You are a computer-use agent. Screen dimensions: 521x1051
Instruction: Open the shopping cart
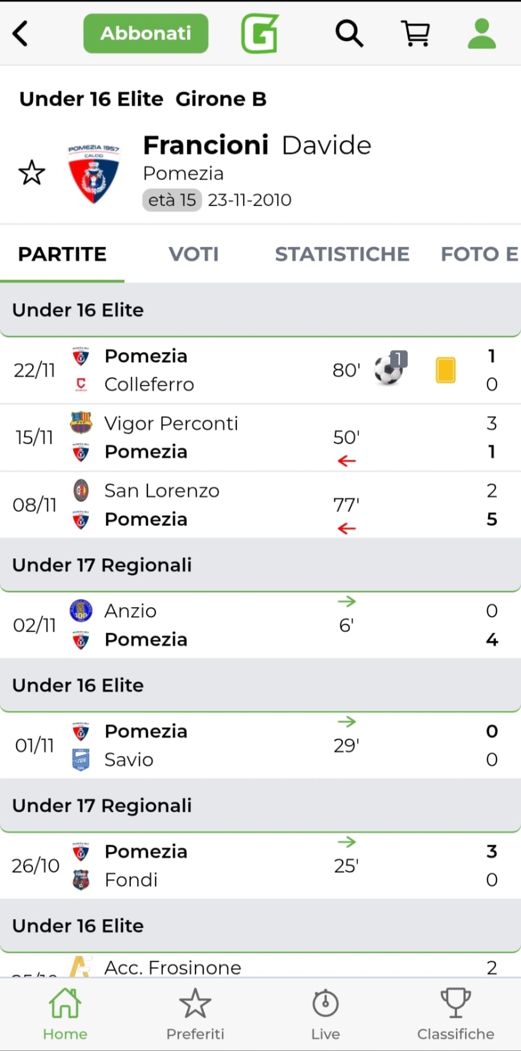click(x=416, y=33)
